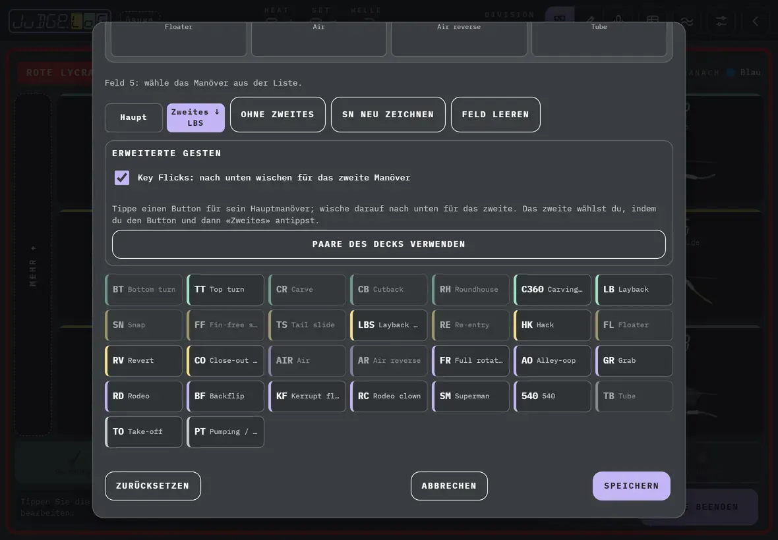Click the OHNE ZWEITES button
Viewport: 778px width, 540px height.
278,115
